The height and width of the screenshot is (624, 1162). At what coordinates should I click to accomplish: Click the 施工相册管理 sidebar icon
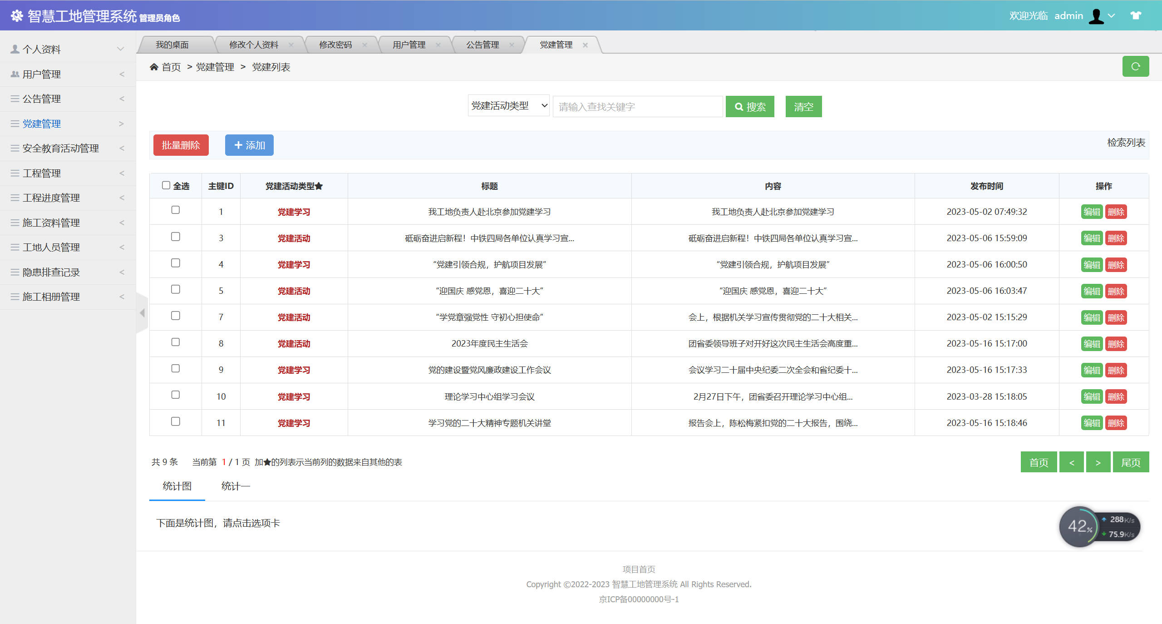[14, 297]
